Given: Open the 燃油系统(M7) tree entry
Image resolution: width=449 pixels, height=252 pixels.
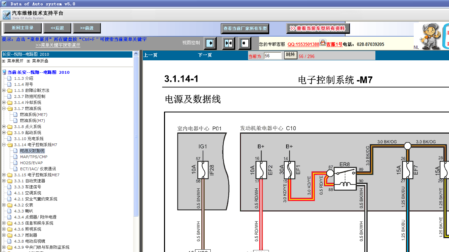Looking at the screenshot, I should [32, 120].
